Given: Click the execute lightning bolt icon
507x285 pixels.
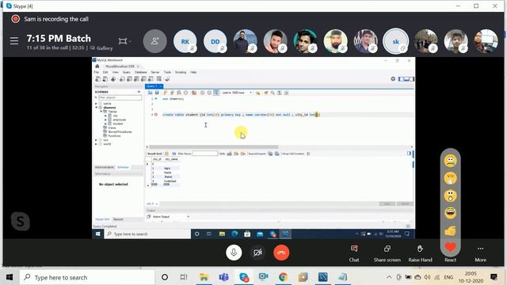Looking at the screenshot, I should click(x=166, y=93).
